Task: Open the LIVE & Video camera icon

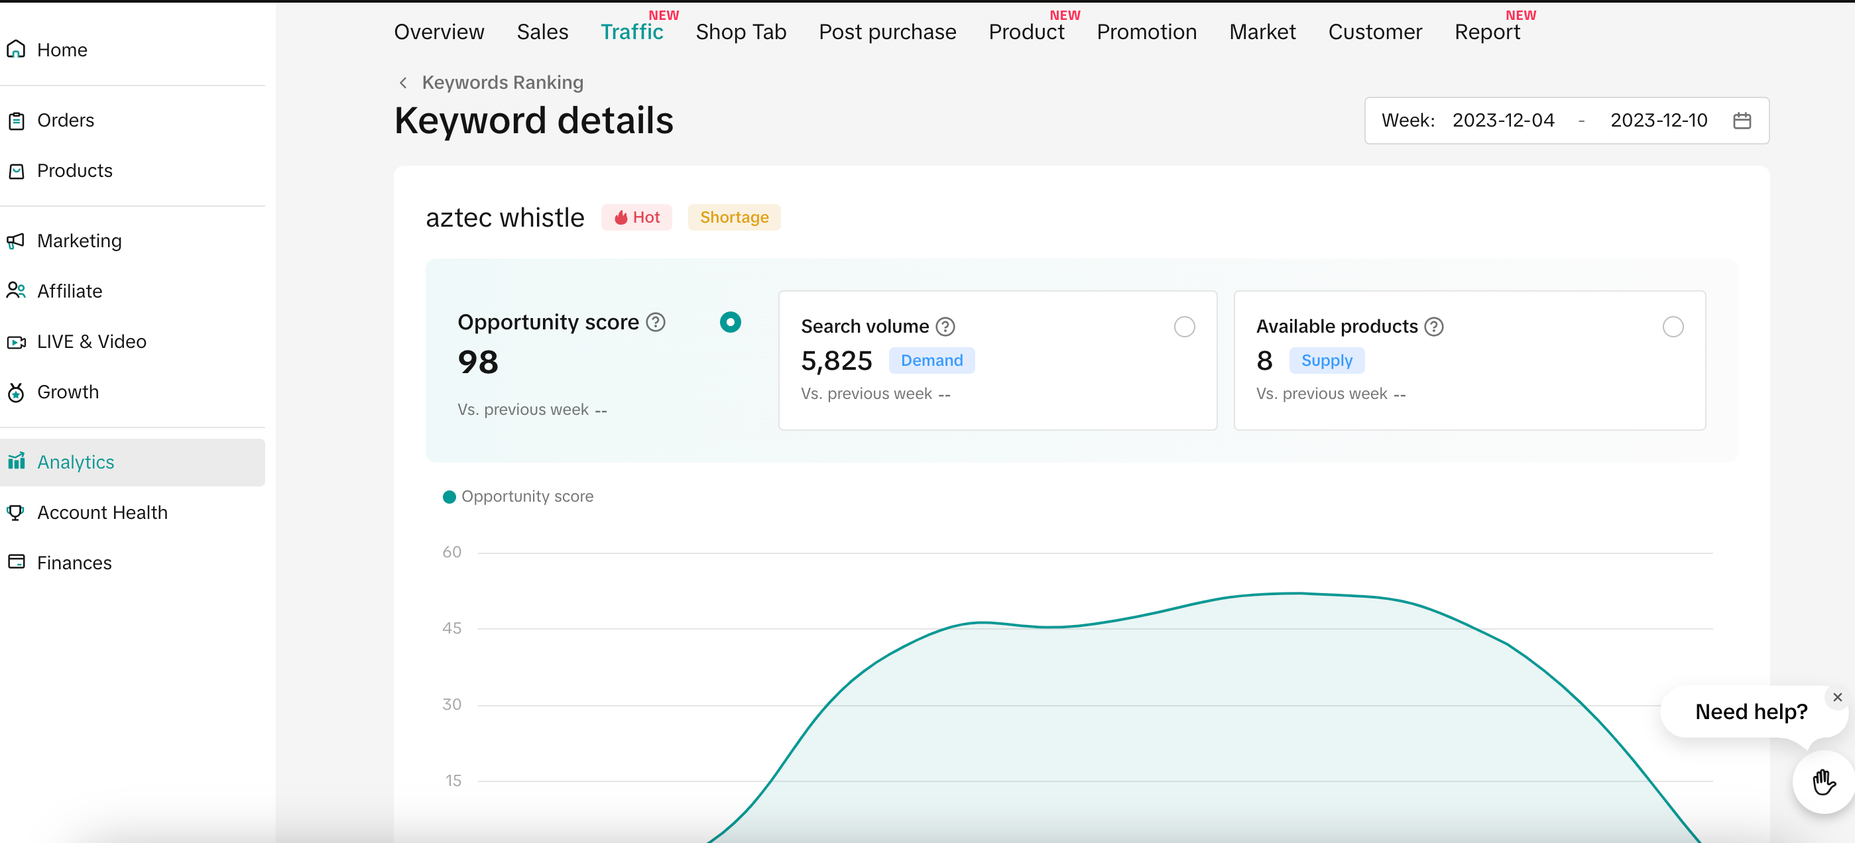Action: [16, 342]
